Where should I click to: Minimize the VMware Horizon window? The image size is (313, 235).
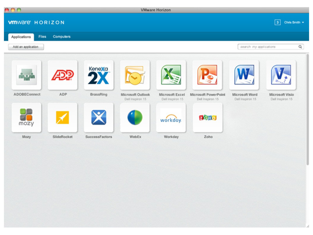(13, 10)
